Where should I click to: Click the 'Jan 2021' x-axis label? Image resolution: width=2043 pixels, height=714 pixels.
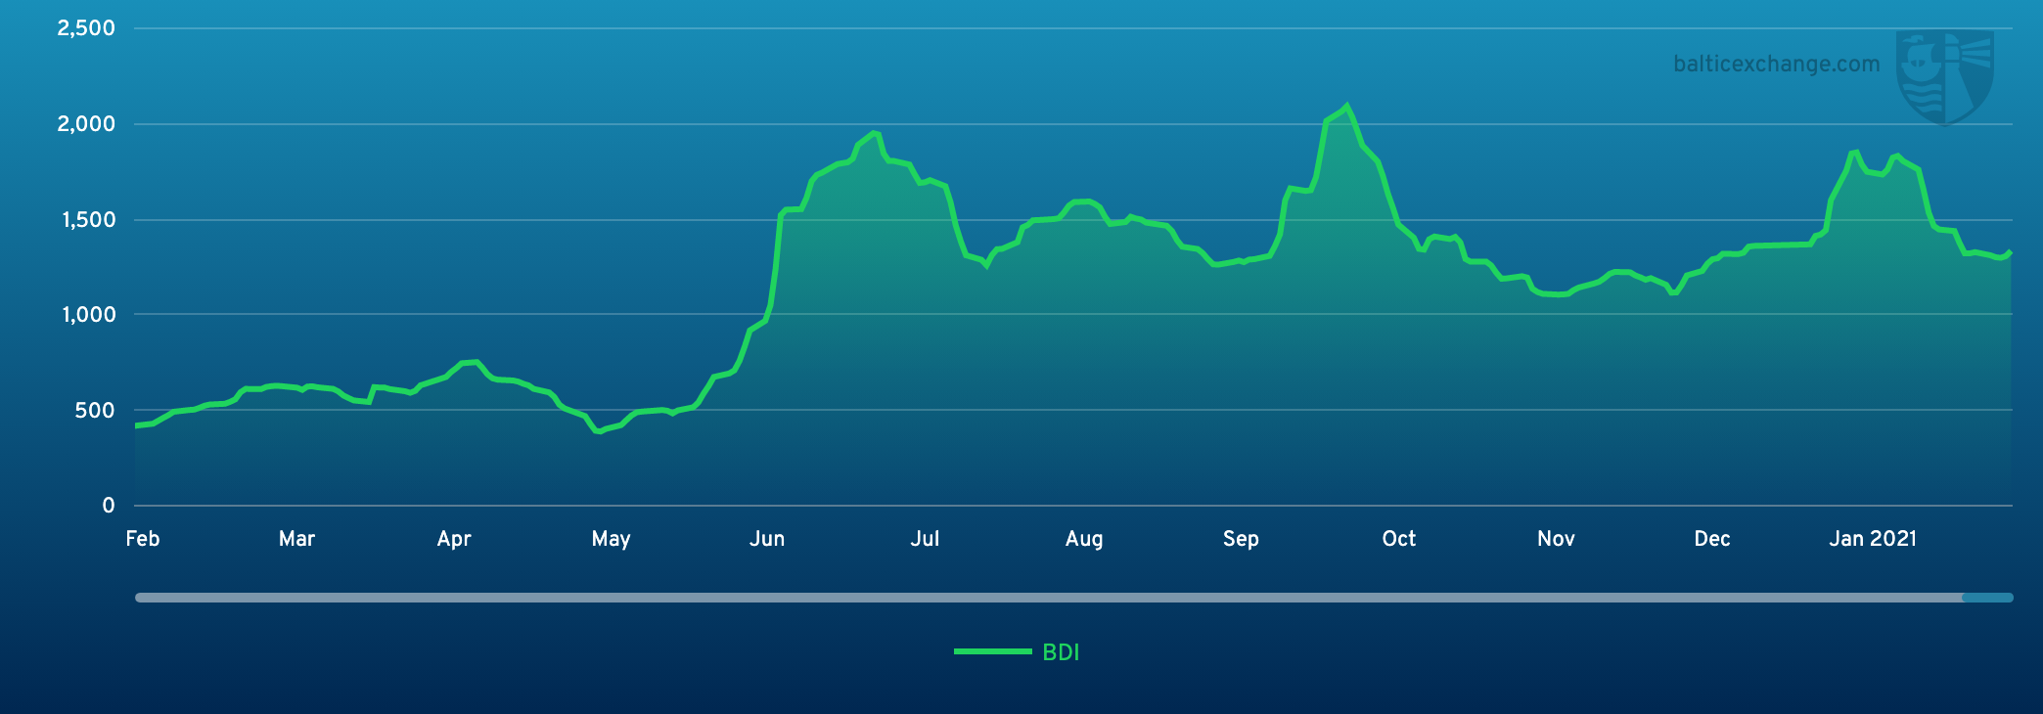pyautogui.click(x=1873, y=539)
